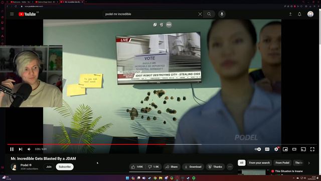Viewport: 321px width, 181px height.
Task: Select the All filter chip
Action: pos(242,163)
